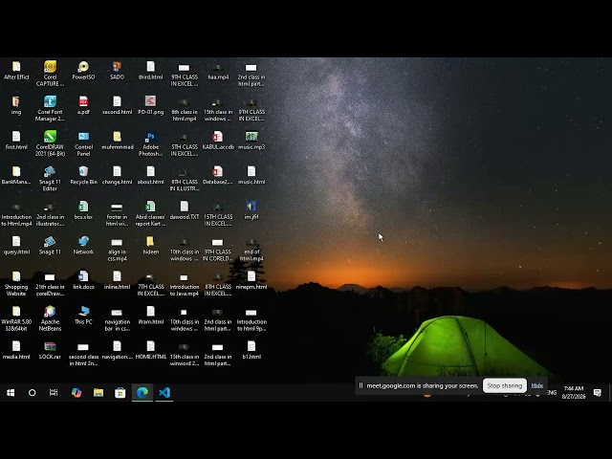612x459 pixels.
Task: Select the hideen folder icon
Action: click(x=151, y=246)
